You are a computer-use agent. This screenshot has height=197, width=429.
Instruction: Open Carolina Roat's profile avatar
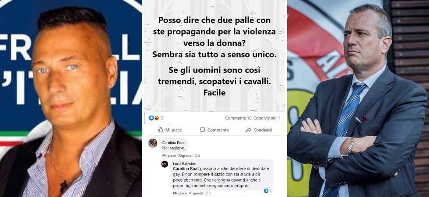point(153,143)
